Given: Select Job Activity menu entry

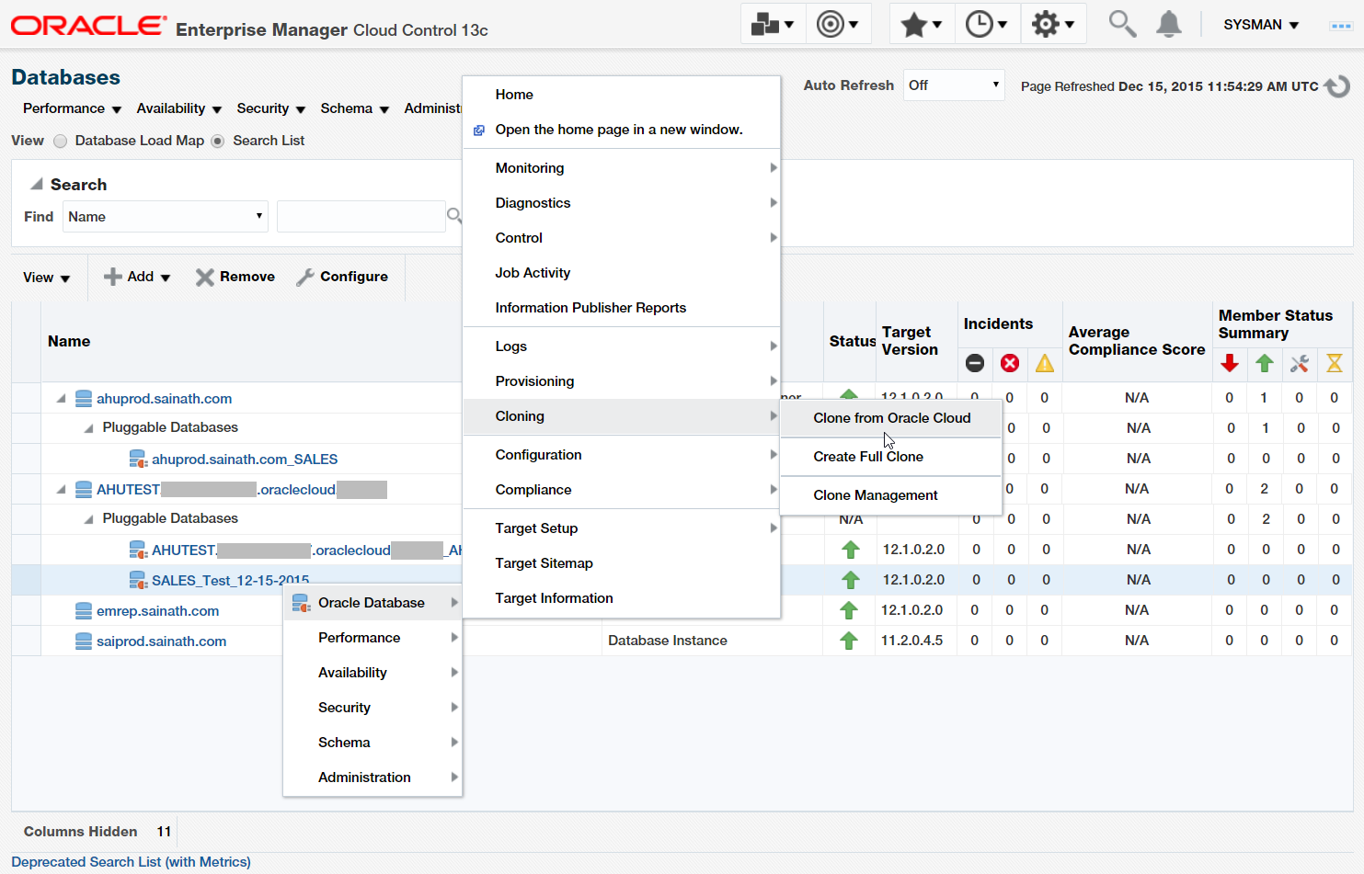Looking at the screenshot, I should [622, 273].
